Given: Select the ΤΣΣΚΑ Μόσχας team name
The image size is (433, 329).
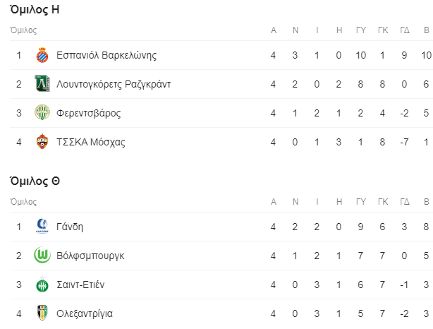Looking at the screenshot, I should click(x=90, y=142).
